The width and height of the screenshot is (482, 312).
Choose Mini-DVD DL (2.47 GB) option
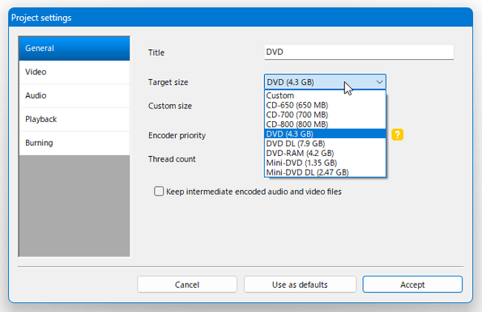325,172
